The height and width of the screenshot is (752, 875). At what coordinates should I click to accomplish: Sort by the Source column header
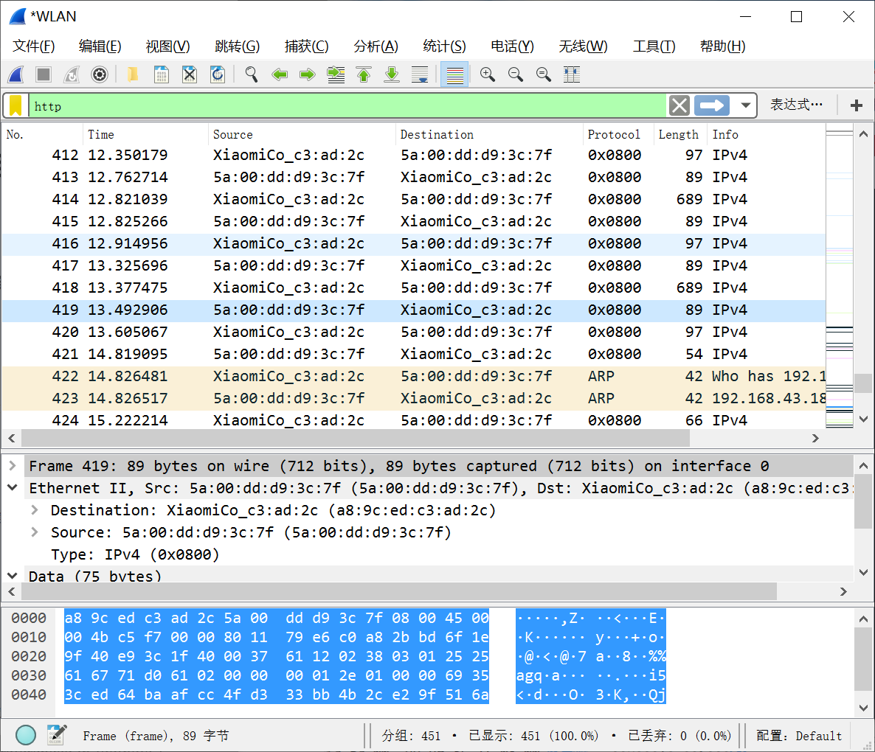pyautogui.click(x=302, y=134)
